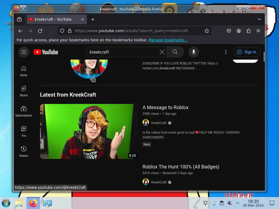279x209 pixels.
Task: Select the kreekcraft - YouTube tab
Action: pos(57,19)
